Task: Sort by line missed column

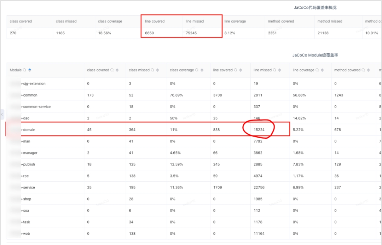Action: tap(280, 70)
